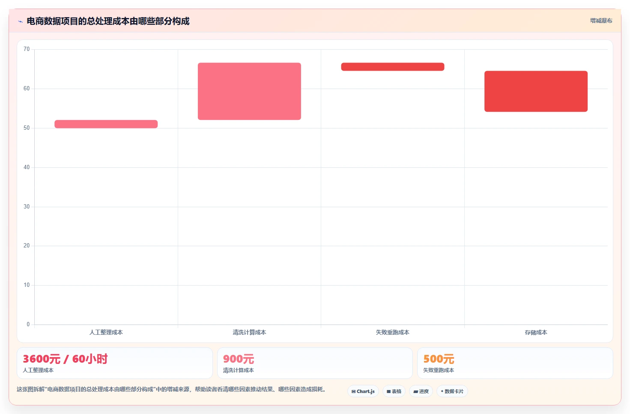630x414 pixels.
Task: Click the y-axis value 40
Action: [27, 167]
